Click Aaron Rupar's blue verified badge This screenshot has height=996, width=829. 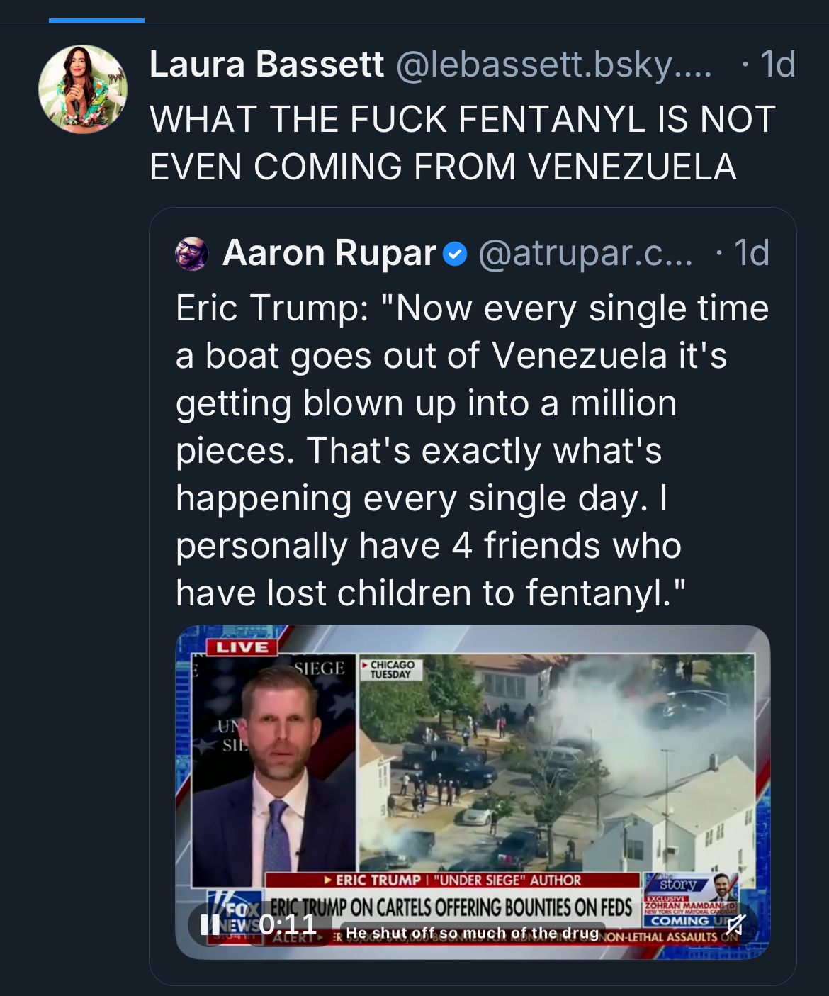pyautogui.click(x=455, y=254)
